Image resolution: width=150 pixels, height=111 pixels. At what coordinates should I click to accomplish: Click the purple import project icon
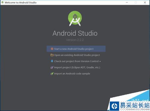(x=52, y=67)
